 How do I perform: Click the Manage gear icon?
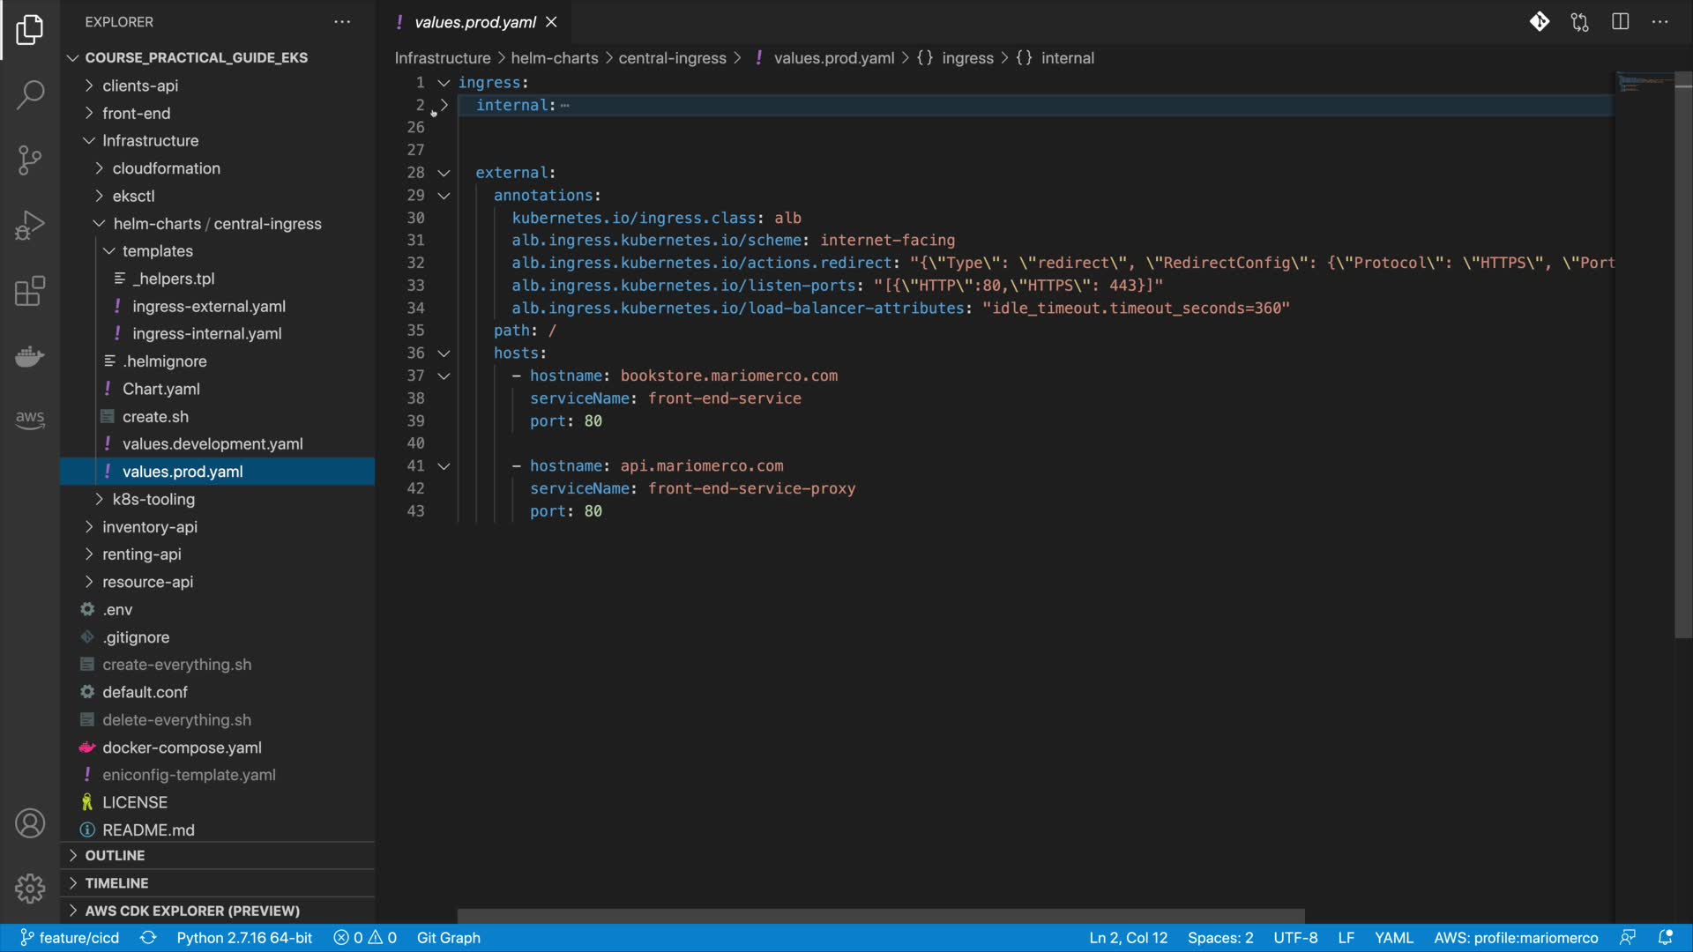30,888
